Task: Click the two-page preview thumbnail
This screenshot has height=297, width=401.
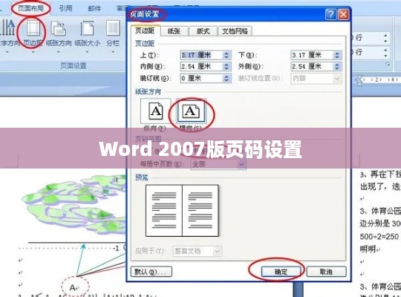Action: tap(182, 210)
